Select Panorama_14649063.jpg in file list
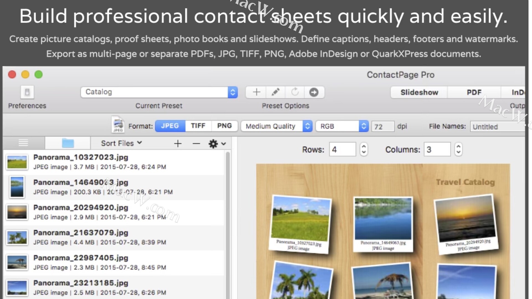Viewport: 532px width, 299px height. pos(114,187)
